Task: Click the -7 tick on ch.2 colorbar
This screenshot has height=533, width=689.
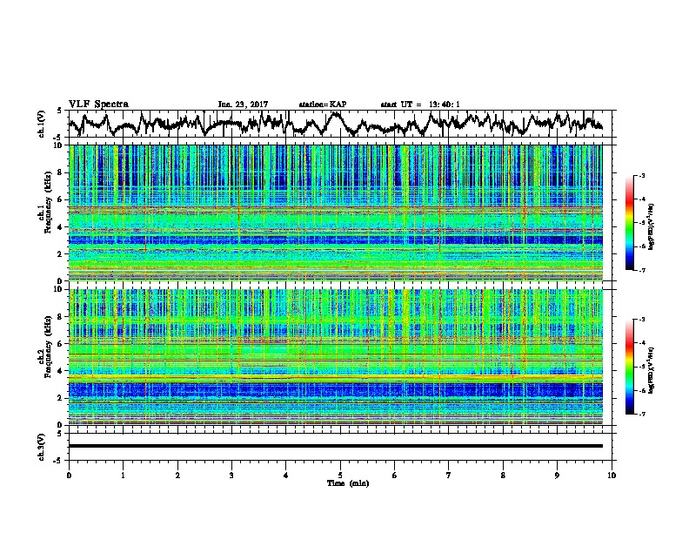Action: [641, 414]
